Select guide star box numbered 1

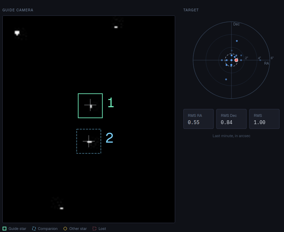[90, 106]
